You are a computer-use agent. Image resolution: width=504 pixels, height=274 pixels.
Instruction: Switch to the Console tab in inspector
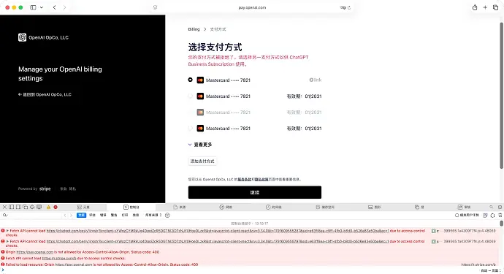click(131, 207)
